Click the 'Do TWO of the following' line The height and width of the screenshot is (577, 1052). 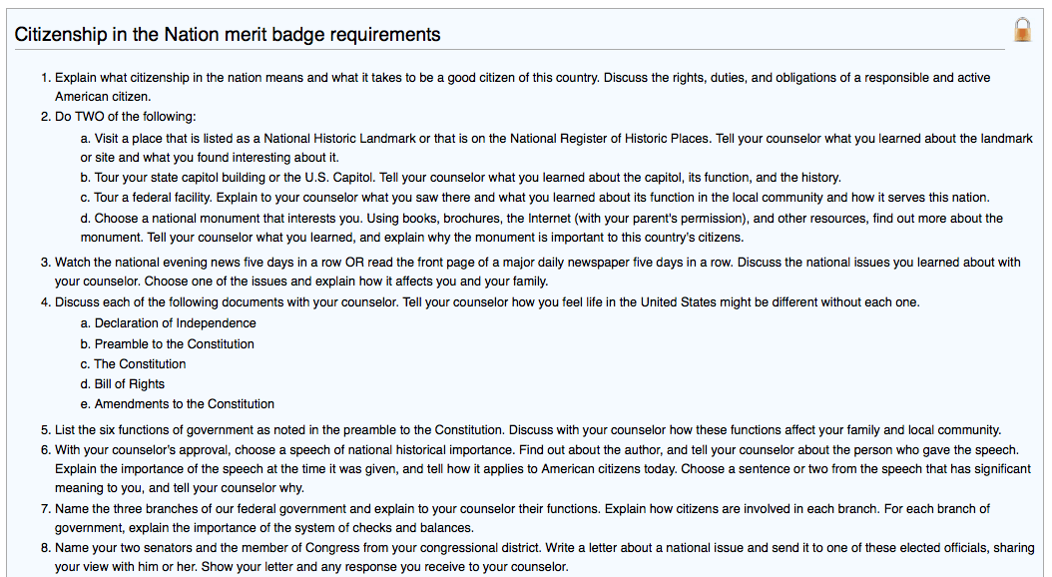(x=126, y=117)
